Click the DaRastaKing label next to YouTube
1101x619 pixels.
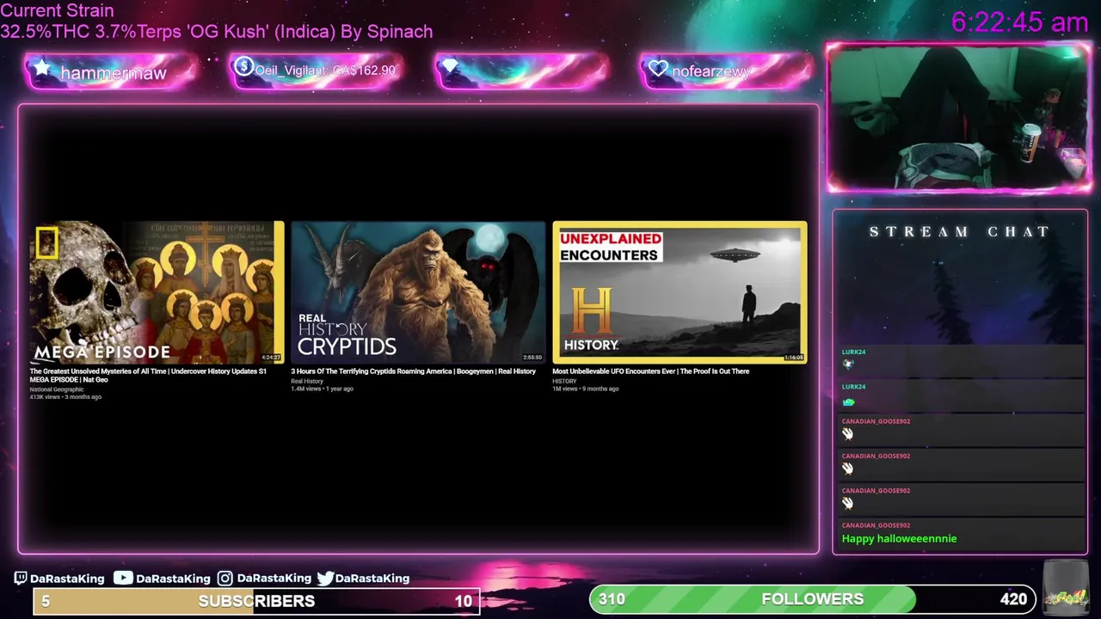pyautogui.click(x=173, y=579)
